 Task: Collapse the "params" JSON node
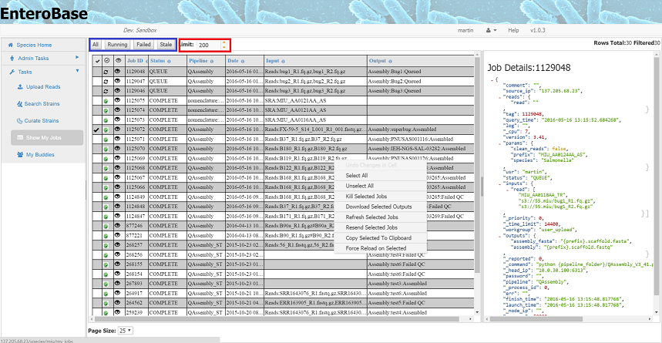[499, 143]
